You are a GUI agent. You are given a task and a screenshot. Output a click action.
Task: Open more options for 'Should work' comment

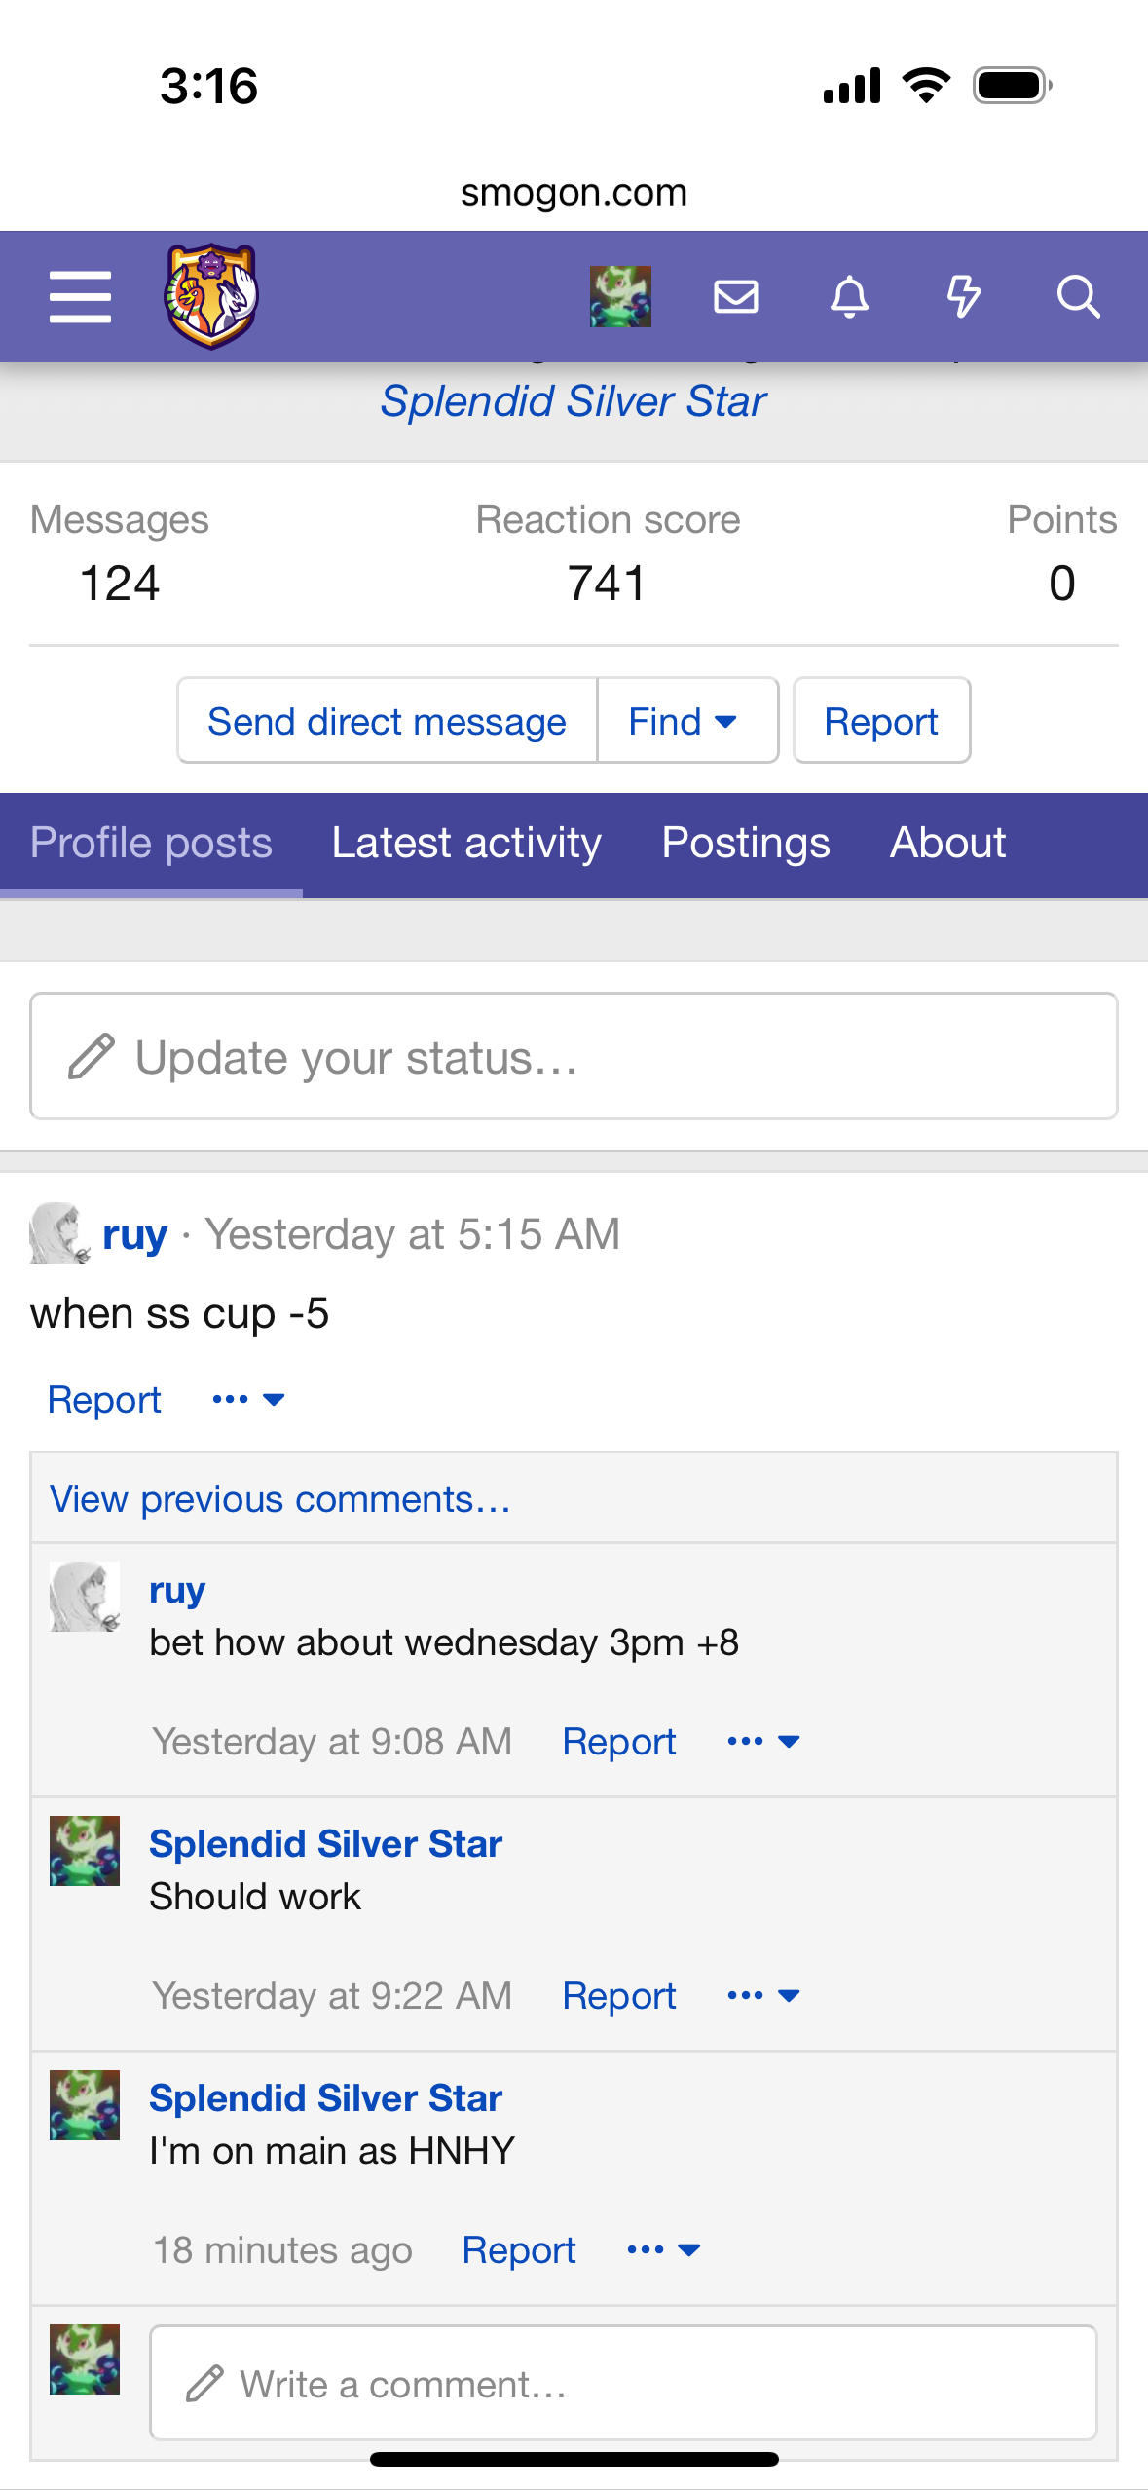[763, 1995]
